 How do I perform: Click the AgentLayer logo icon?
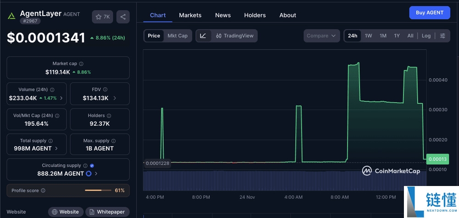click(11, 16)
